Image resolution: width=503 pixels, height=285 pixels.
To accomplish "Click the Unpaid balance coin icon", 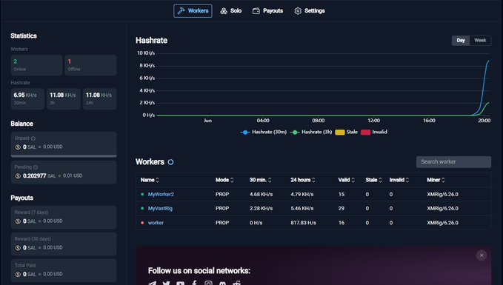I will [18, 147].
